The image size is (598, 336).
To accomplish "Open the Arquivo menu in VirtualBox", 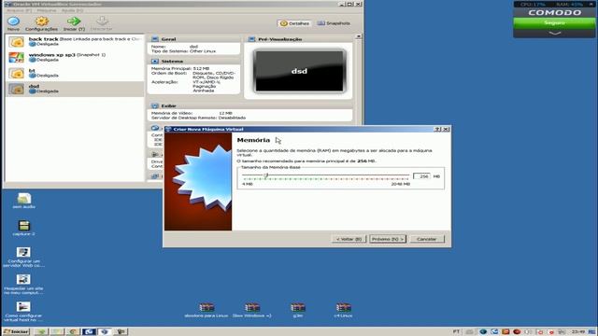I will (x=19, y=10).
